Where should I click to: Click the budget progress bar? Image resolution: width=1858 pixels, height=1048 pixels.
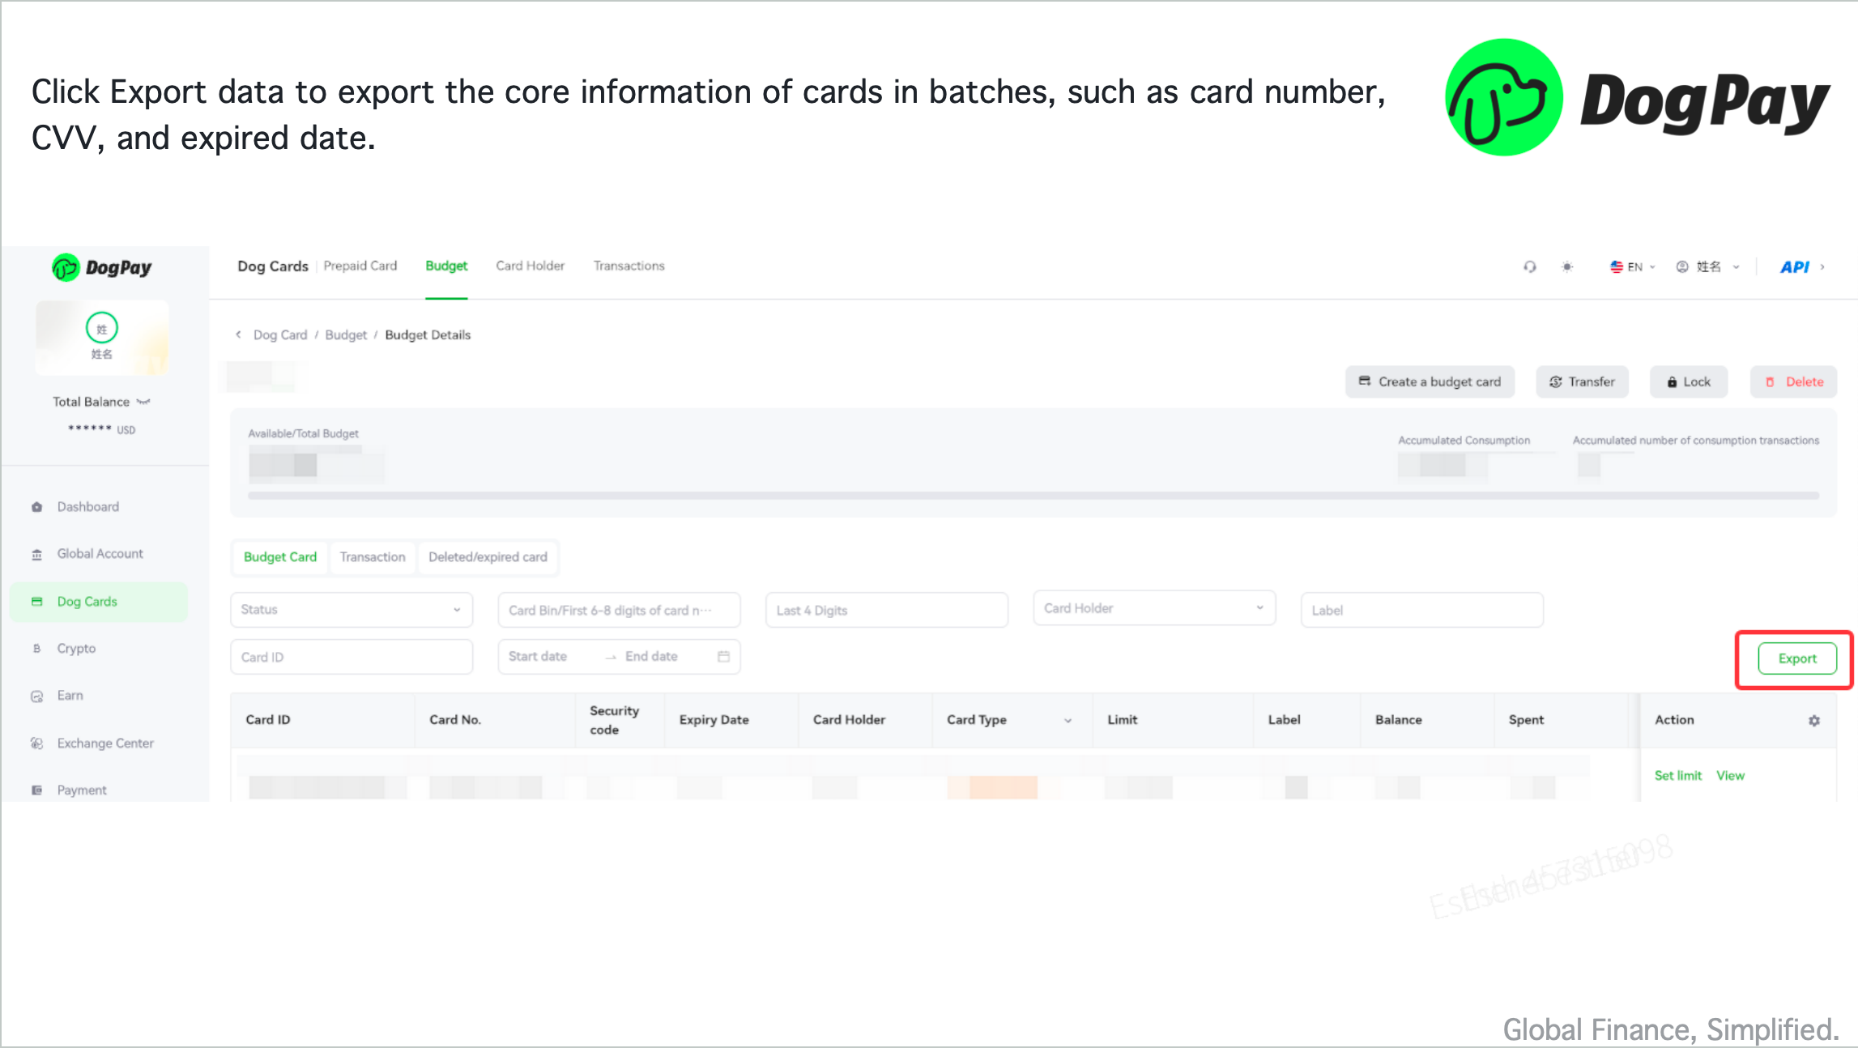pos(1033,496)
